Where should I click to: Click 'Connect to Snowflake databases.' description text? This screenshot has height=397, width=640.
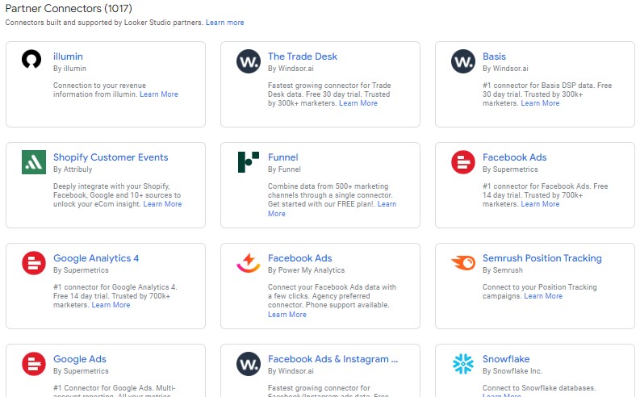[539, 388]
